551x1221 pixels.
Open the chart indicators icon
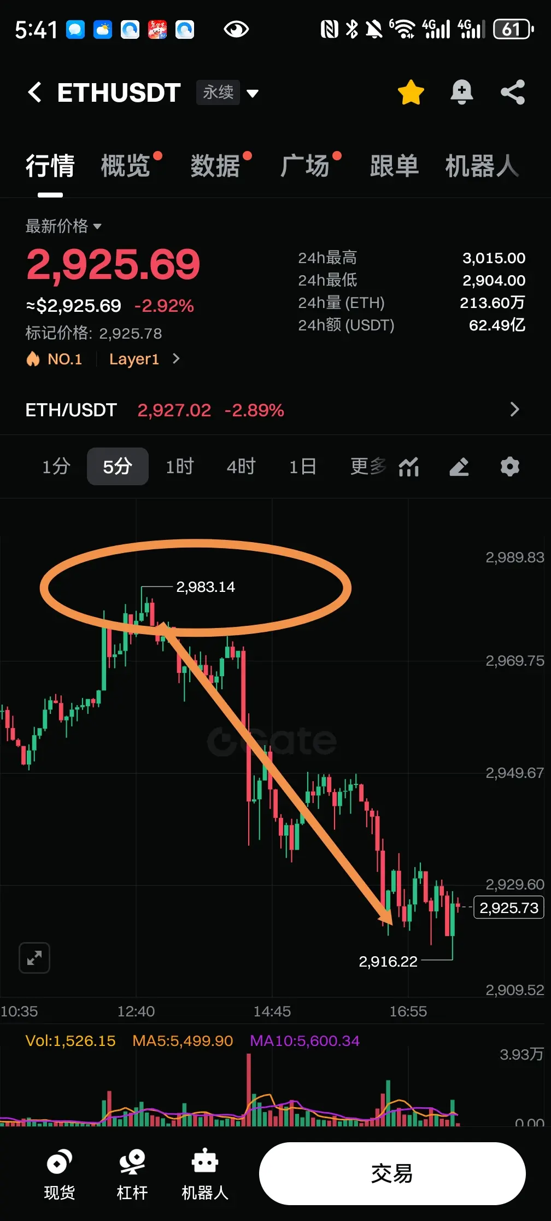coord(409,467)
